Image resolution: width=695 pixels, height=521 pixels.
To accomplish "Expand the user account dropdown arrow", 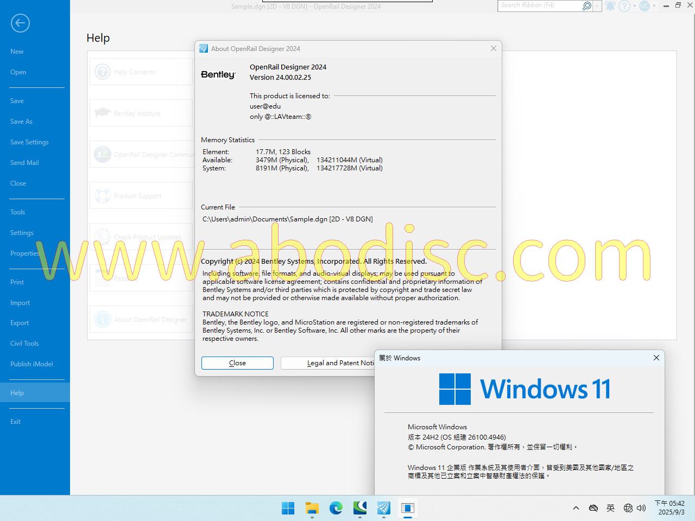I will pos(654,6).
